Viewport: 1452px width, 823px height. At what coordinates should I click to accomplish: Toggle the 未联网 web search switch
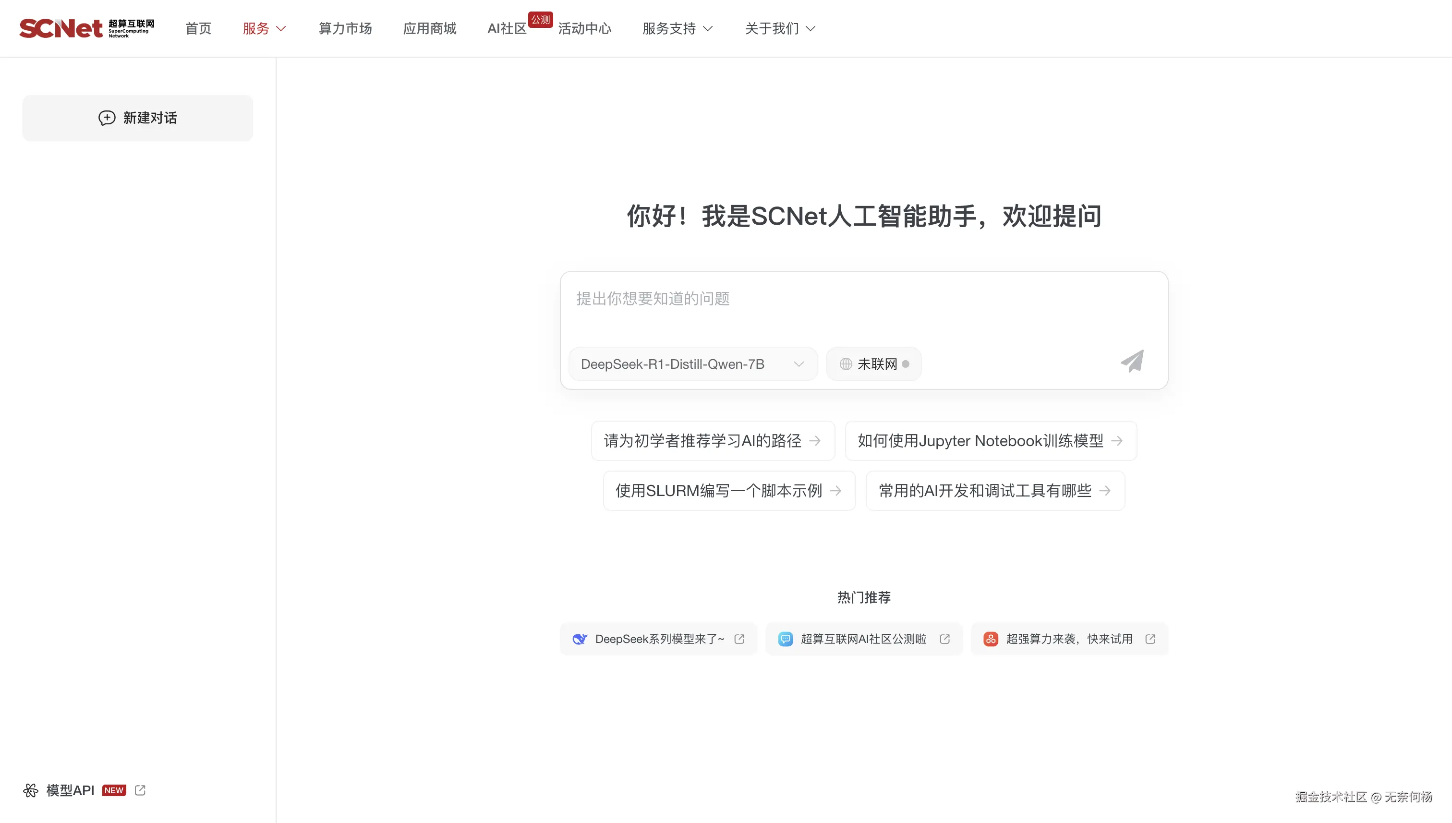[874, 364]
